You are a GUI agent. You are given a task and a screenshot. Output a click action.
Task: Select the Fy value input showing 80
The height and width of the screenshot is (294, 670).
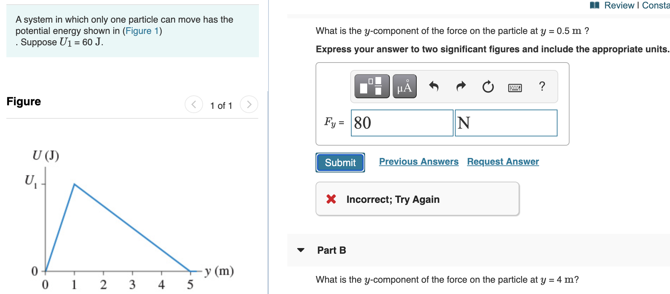point(402,123)
